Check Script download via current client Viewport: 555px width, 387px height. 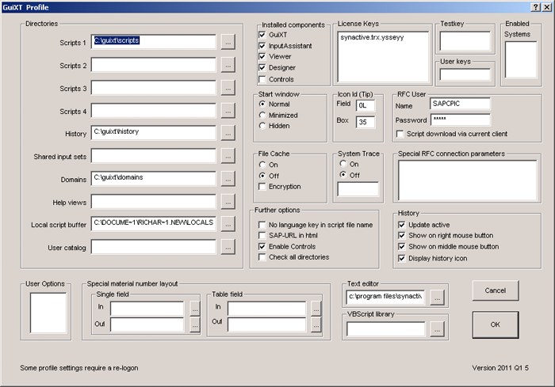pyautogui.click(x=400, y=134)
